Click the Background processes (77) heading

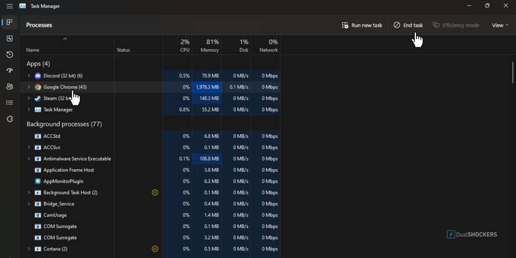pos(64,124)
